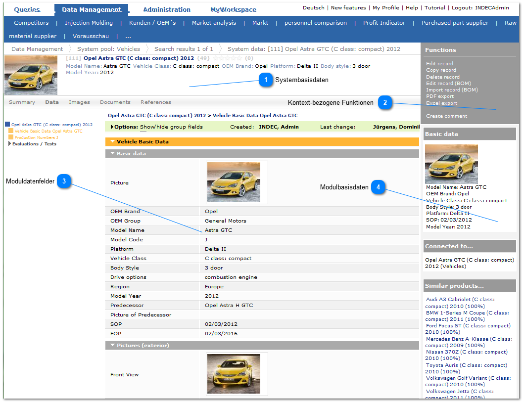The width and height of the screenshot is (524, 403).
Task: Open similar product Ford Focus ST
Action: pos(468,329)
